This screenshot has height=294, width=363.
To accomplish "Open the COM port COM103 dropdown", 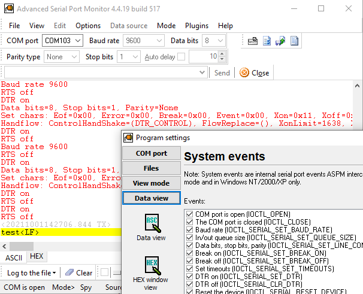I will (x=78, y=41).
